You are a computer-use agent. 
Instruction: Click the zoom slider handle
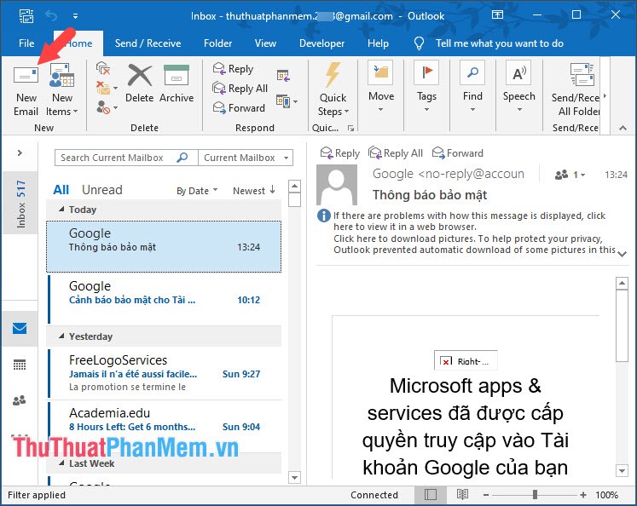[535, 495]
